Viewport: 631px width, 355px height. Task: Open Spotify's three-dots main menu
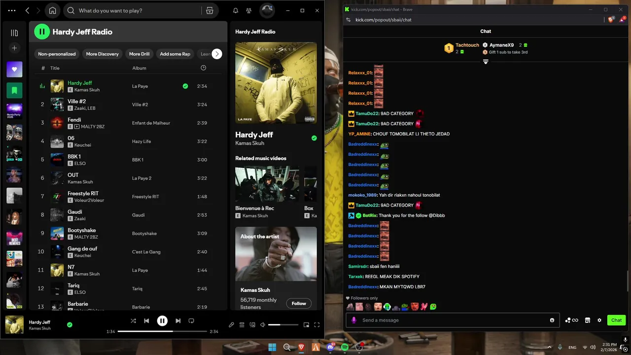(12, 10)
